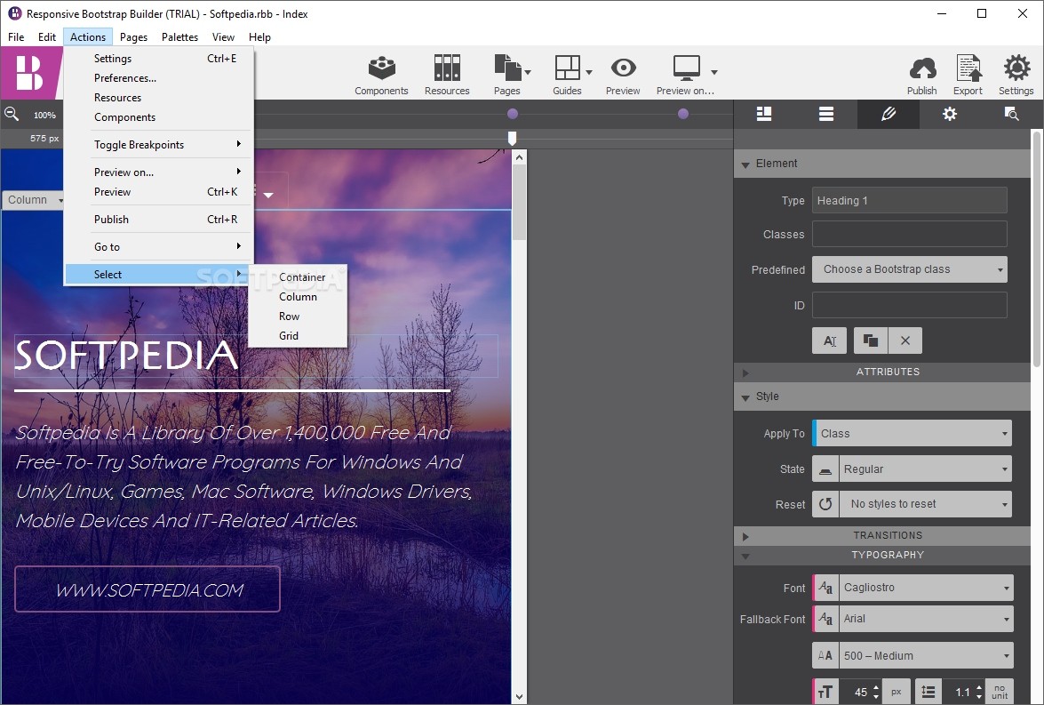1044x705 pixels.
Task: Click the zoom out magnifier icon
Action: pyautogui.click(x=12, y=114)
